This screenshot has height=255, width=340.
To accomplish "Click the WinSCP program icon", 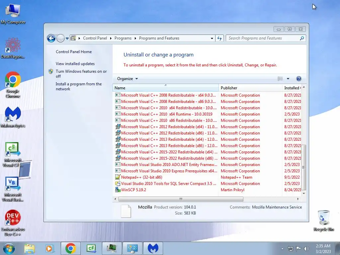I will [x=118, y=190].
